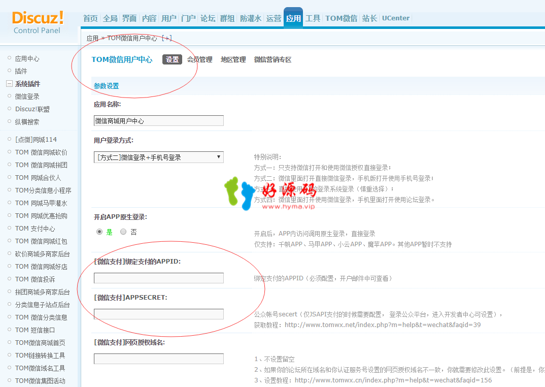Screen dimensions: 545x387
Task: Open TOM 微信同城砍价 in sidebar
Action: click(x=41, y=152)
